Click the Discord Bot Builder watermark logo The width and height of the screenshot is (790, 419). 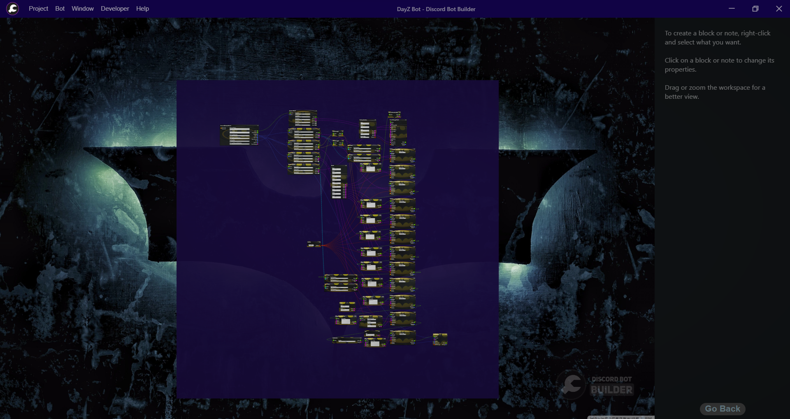595,385
